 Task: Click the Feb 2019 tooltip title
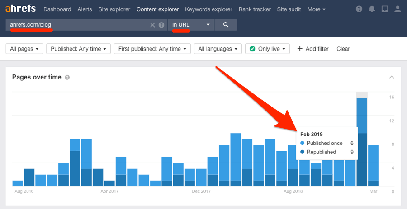pyautogui.click(x=312, y=134)
